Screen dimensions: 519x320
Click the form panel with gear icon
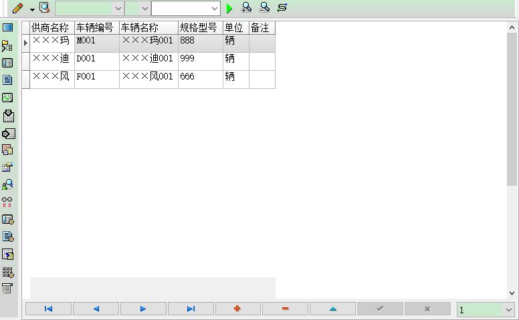tap(8, 220)
